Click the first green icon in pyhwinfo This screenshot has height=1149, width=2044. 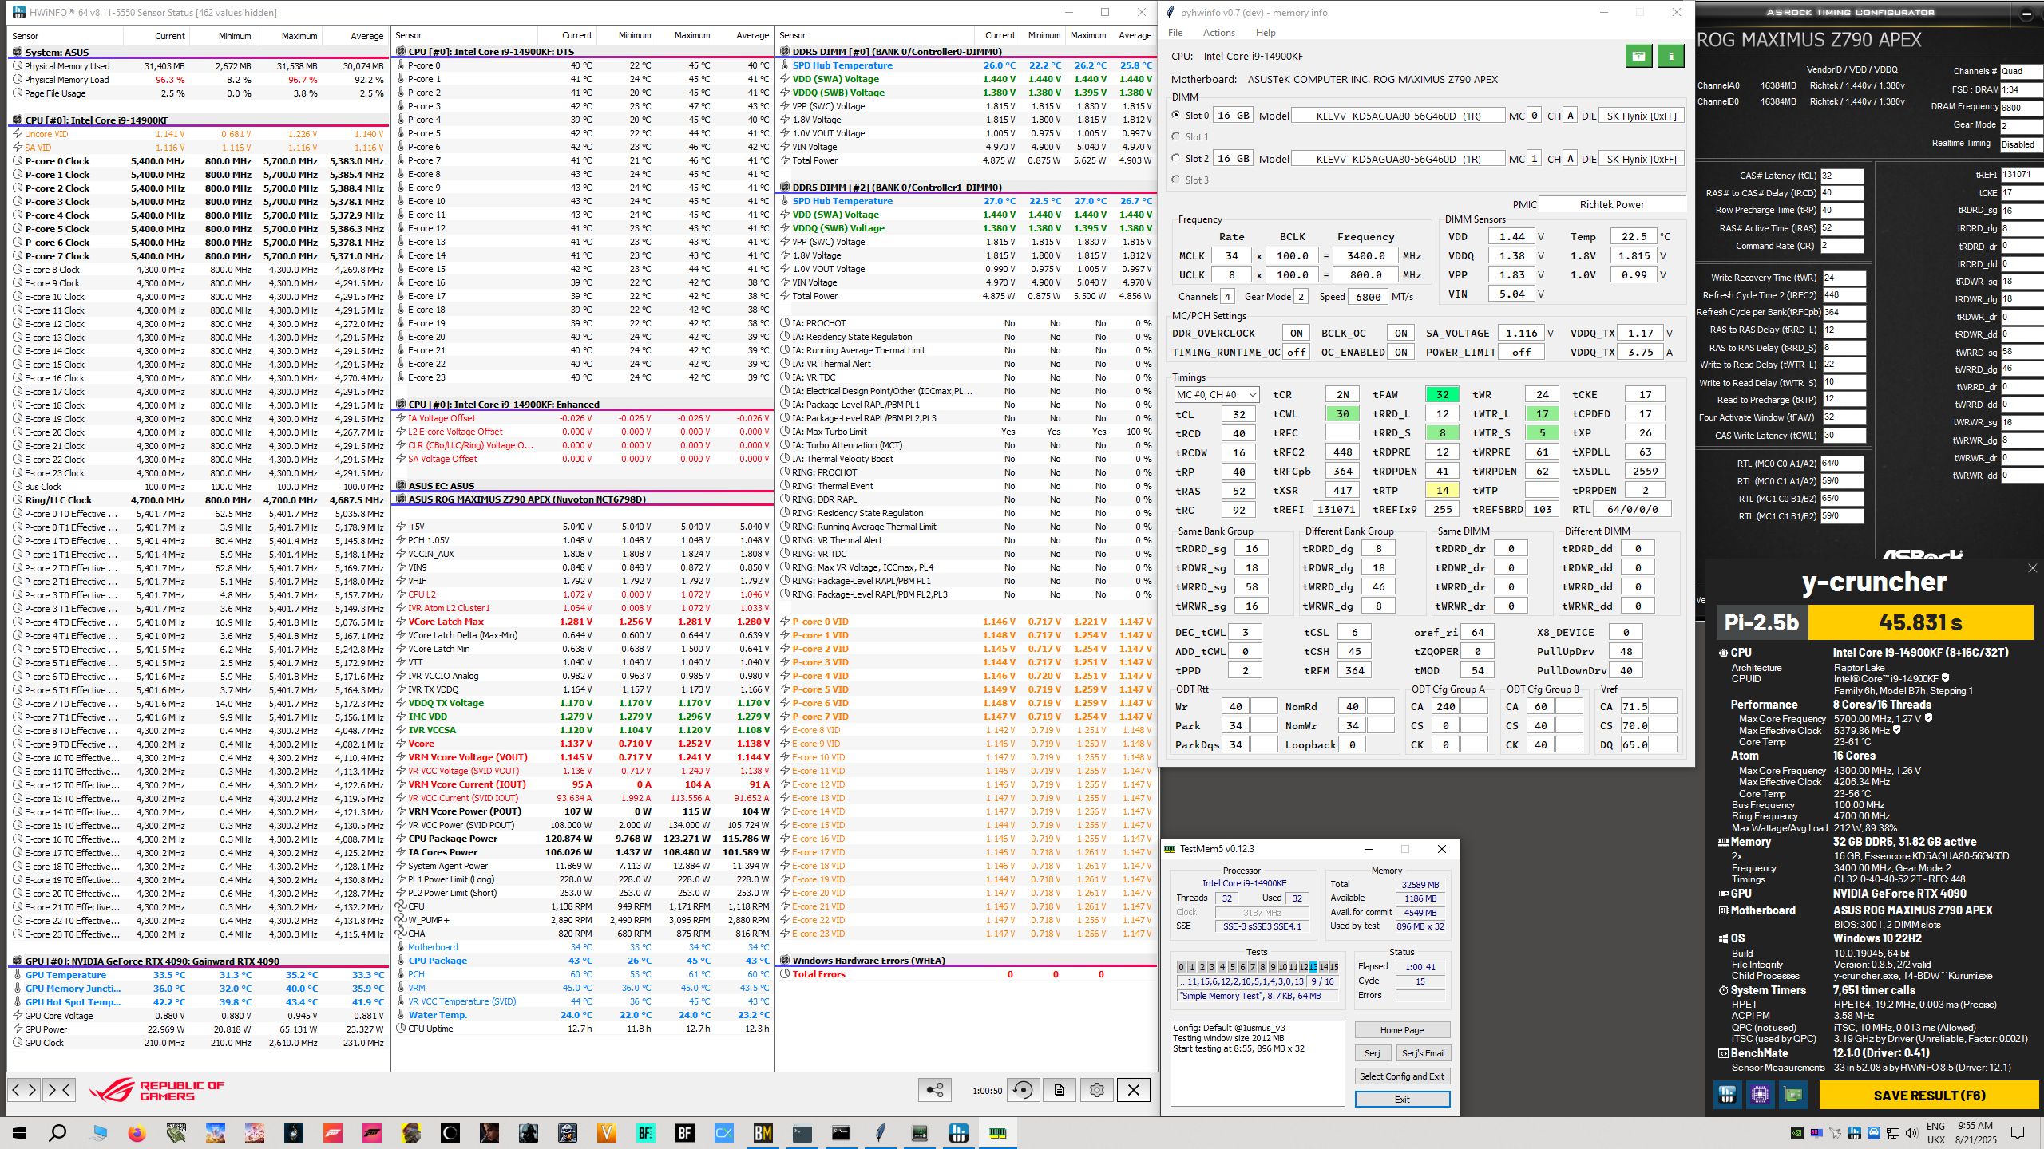point(1638,56)
